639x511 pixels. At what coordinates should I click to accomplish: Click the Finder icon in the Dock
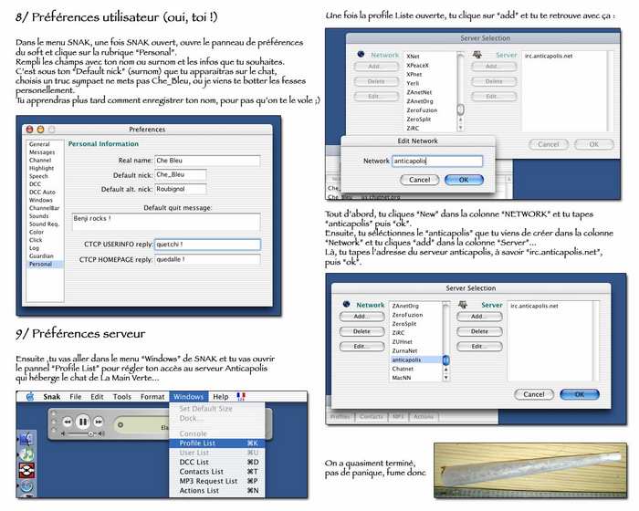pos(26,439)
